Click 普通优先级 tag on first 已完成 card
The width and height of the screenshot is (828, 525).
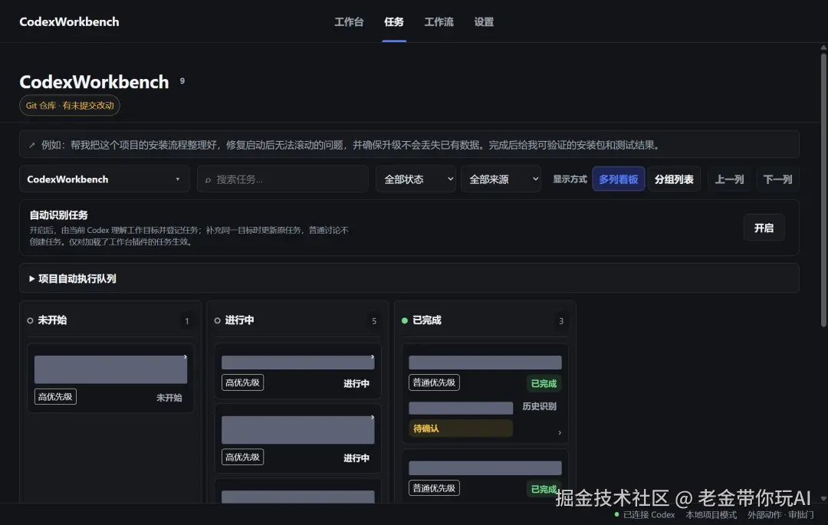[x=434, y=382]
